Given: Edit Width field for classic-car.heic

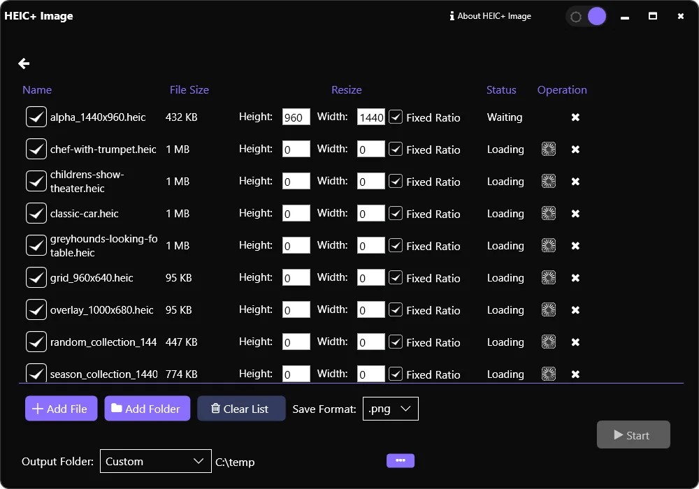Looking at the screenshot, I should [371, 213].
